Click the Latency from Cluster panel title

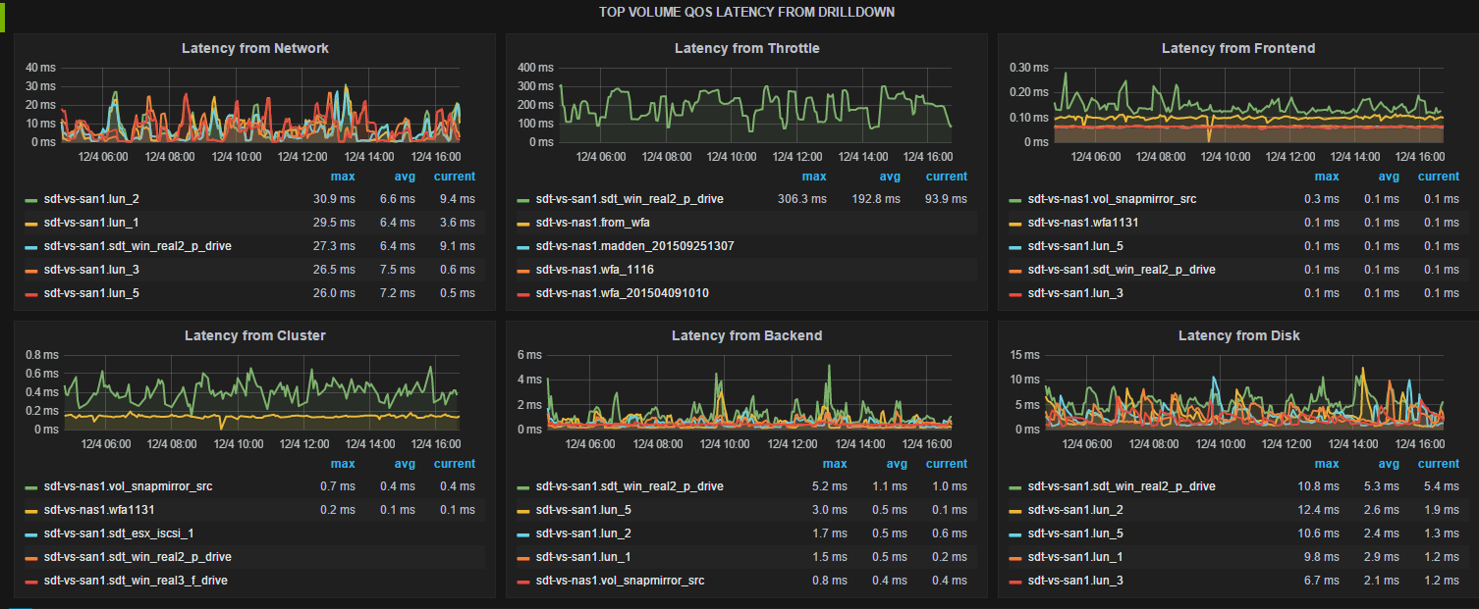255,335
